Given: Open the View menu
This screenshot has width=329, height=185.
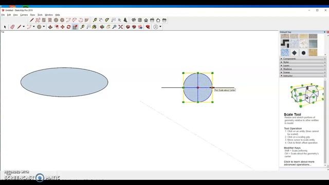Looking at the screenshot, I should [x=15, y=15].
